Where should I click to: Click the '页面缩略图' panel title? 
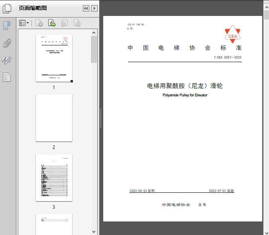33,8
